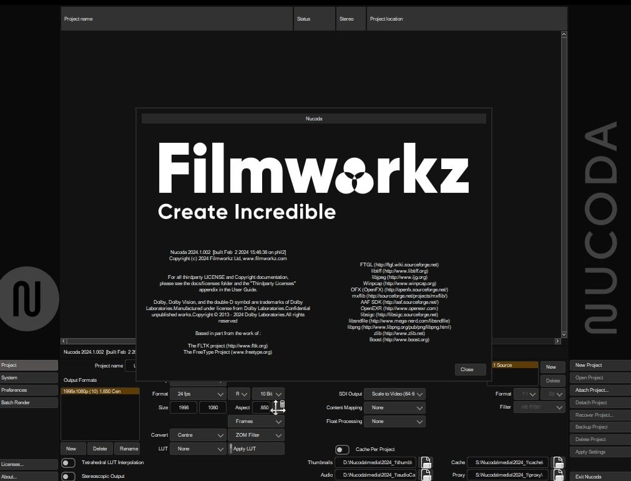The height and width of the screenshot is (481, 631).
Task: Switch to the Preferences section
Action: (29, 390)
